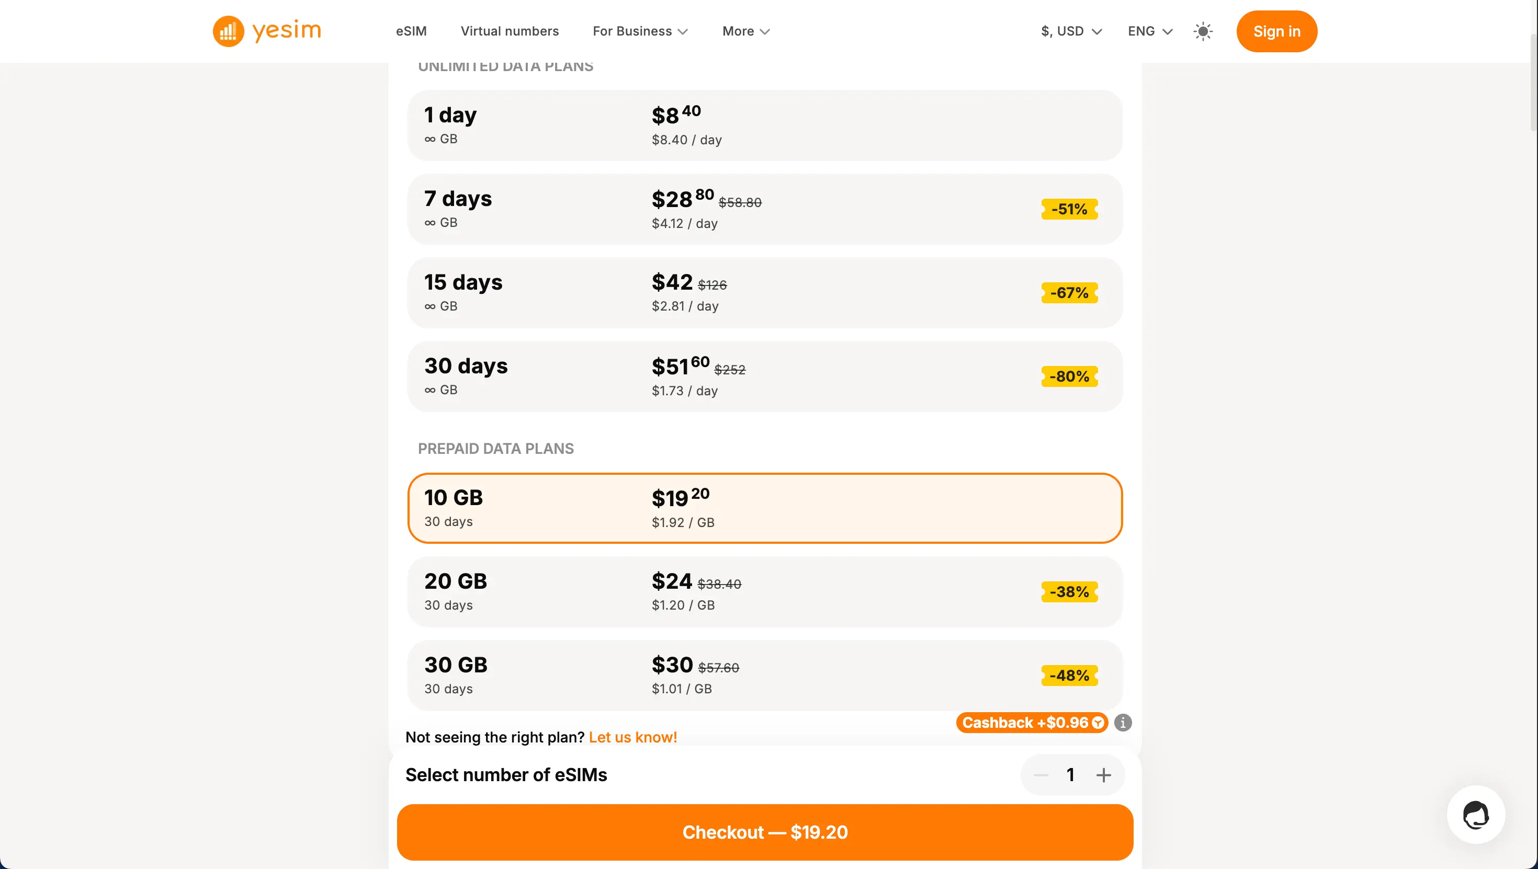Open the For Business dropdown

point(639,31)
